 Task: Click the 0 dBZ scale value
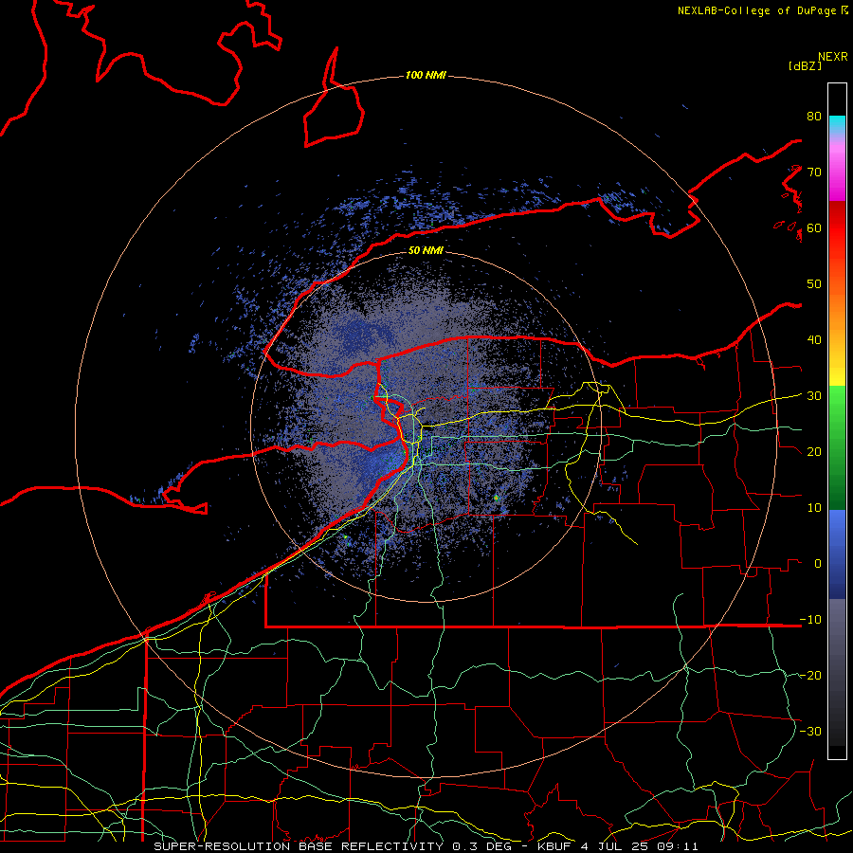coord(818,564)
